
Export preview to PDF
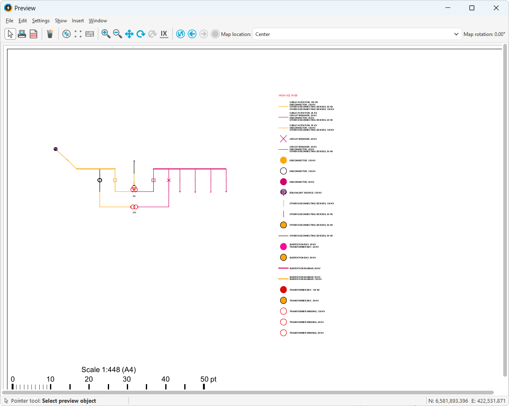33,34
